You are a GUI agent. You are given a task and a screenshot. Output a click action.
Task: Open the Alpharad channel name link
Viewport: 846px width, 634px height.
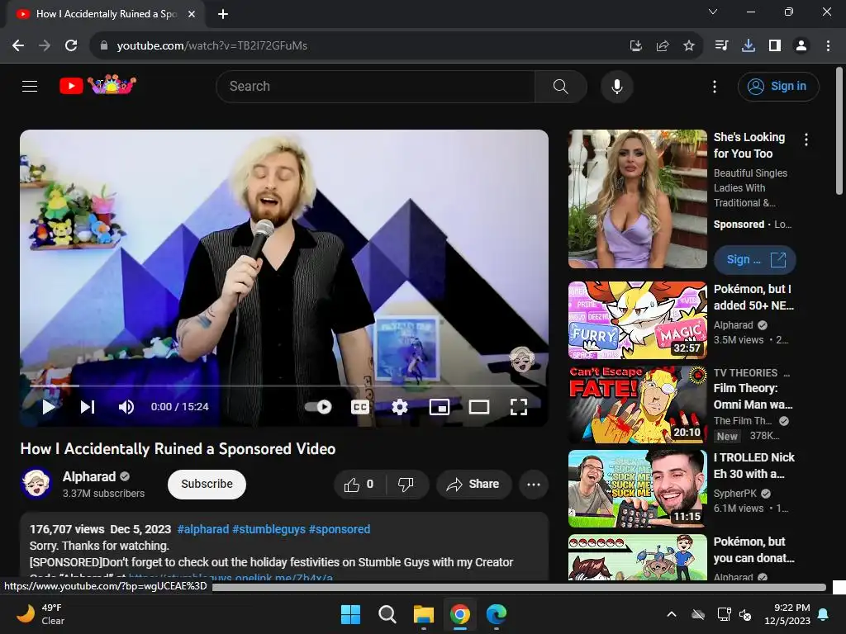pos(89,476)
